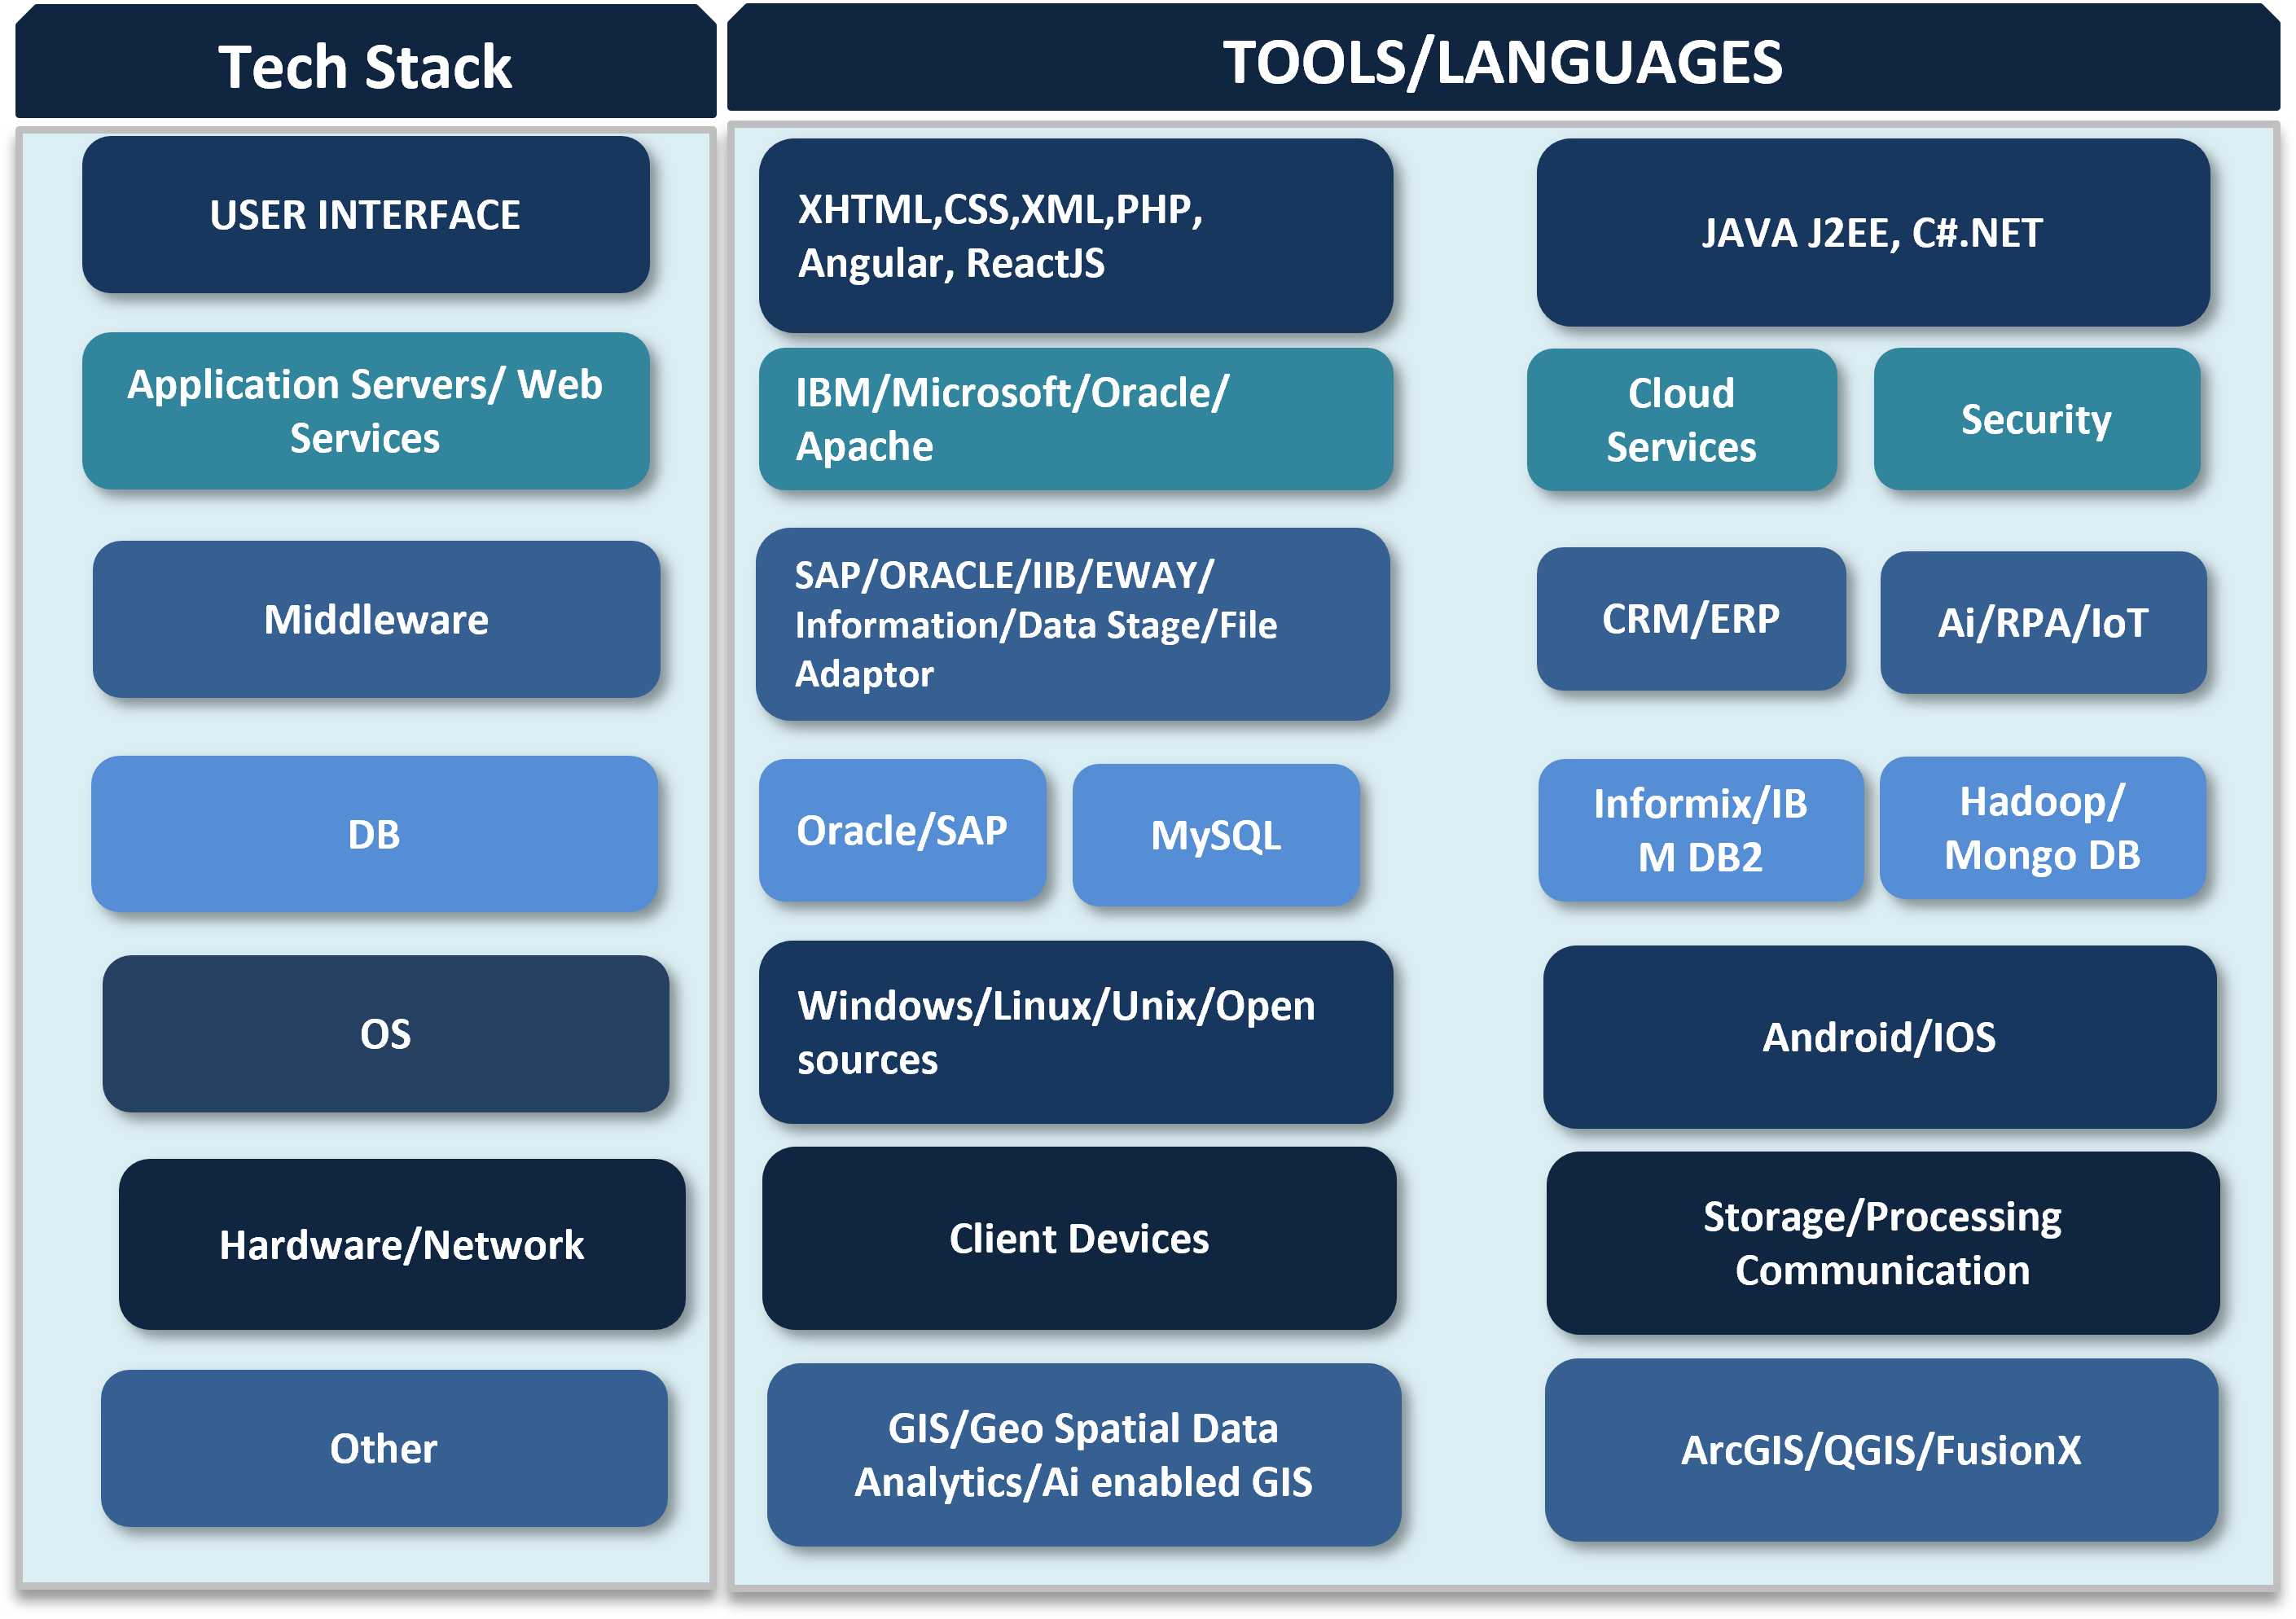Select the JAVA J2EE, C#.NET block
The image size is (2296, 1619).
[1872, 233]
